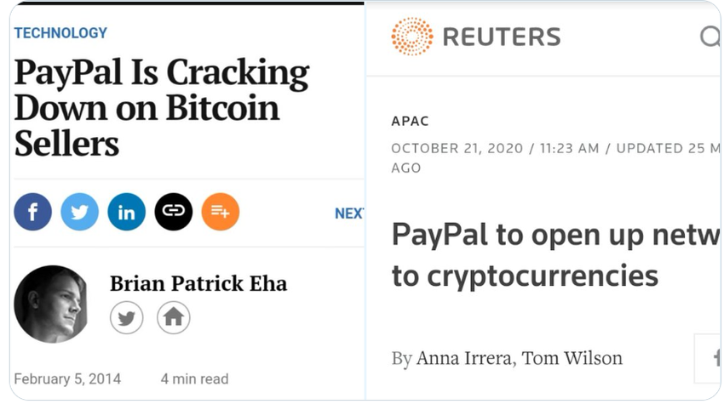Click the orange add-to-queue icon
Image resolution: width=724 pixels, height=404 pixels.
(220, 213)
